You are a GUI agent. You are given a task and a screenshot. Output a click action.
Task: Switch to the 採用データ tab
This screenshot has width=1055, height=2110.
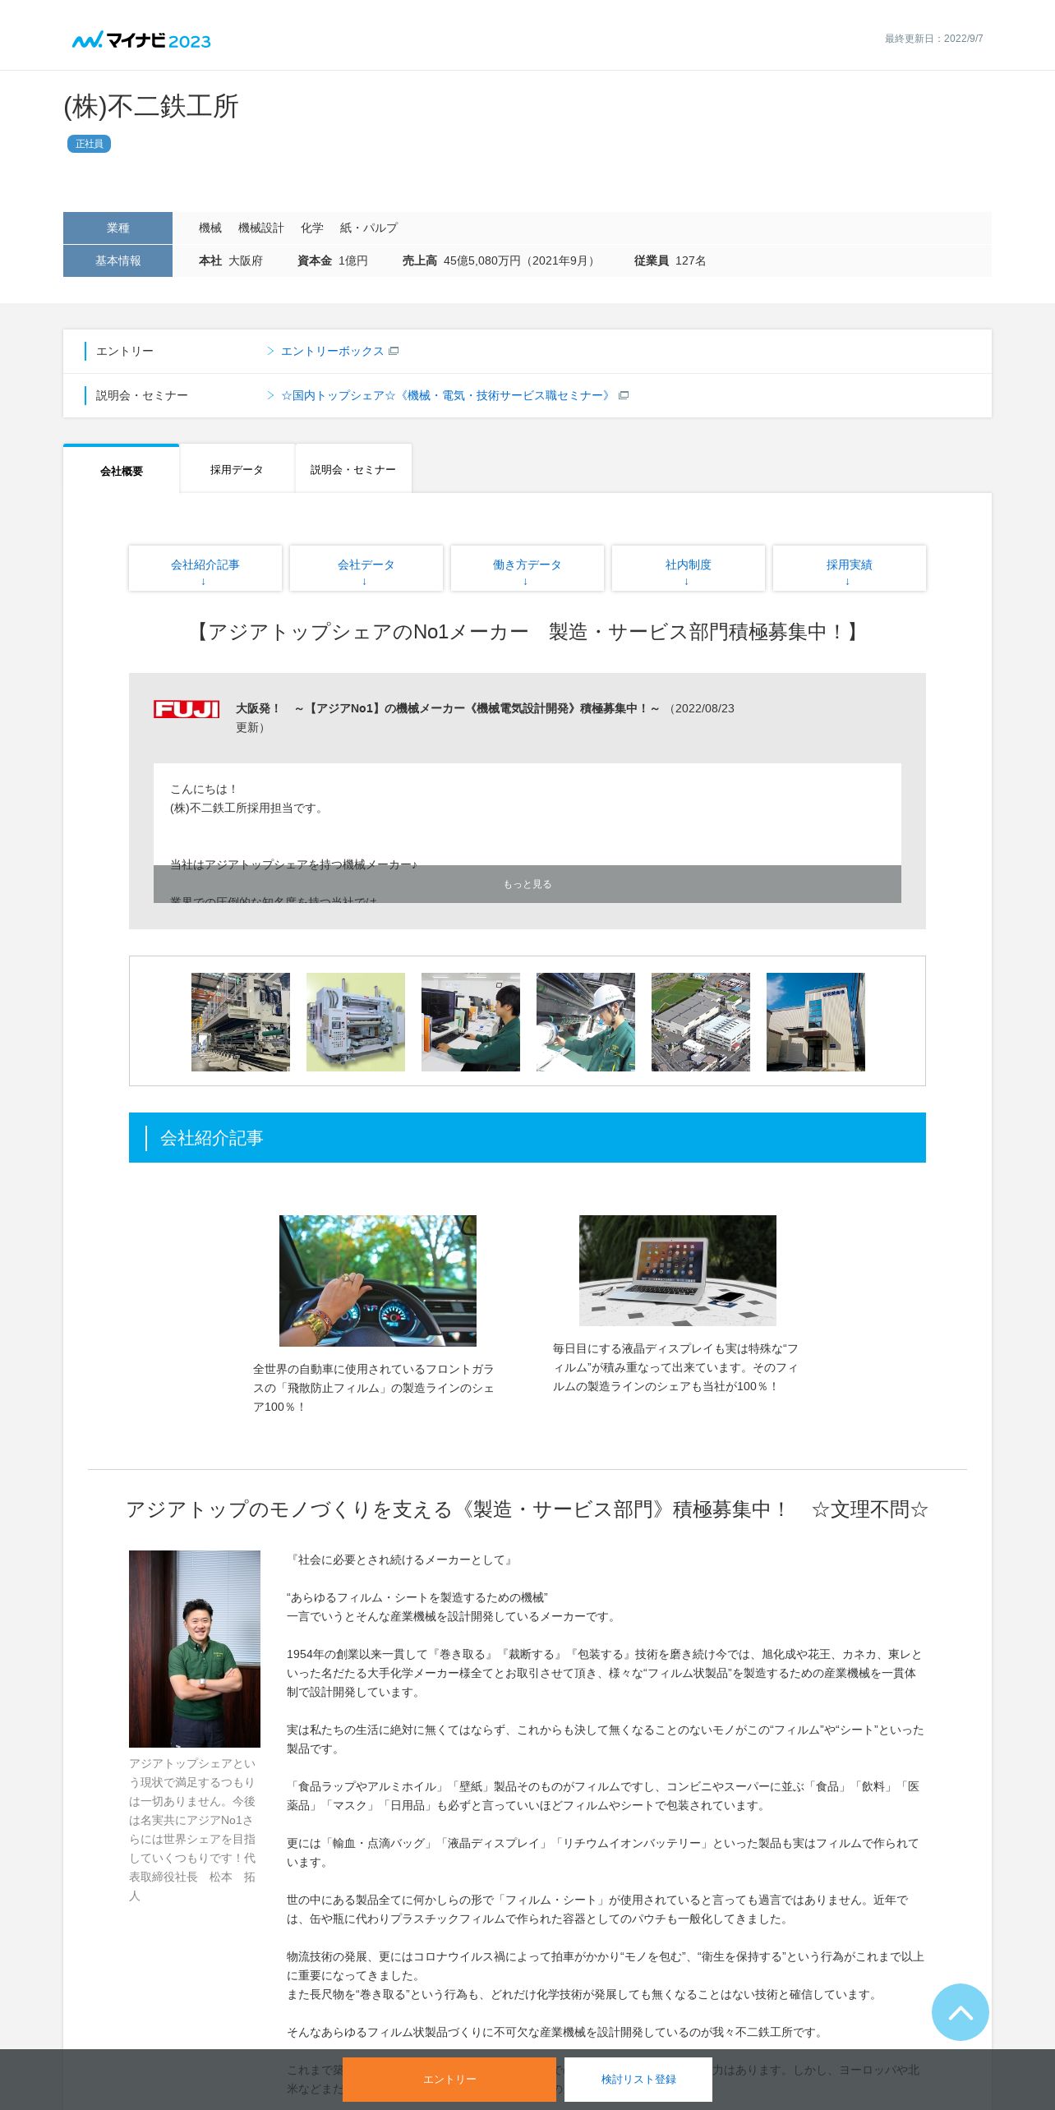tap(237, 469)
